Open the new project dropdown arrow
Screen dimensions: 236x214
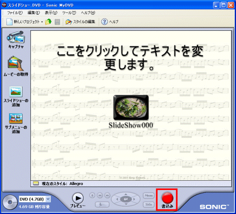coord(42,22)
